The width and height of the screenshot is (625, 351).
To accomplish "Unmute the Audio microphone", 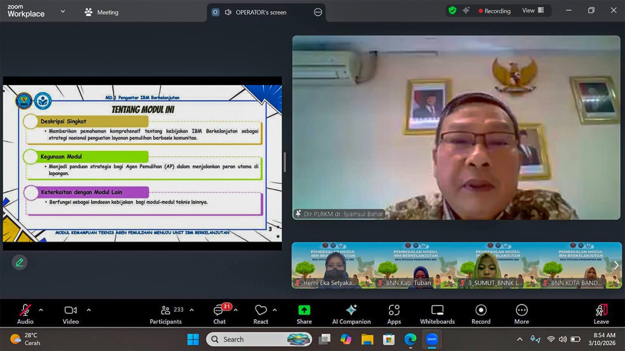I will tap(25, 310).
